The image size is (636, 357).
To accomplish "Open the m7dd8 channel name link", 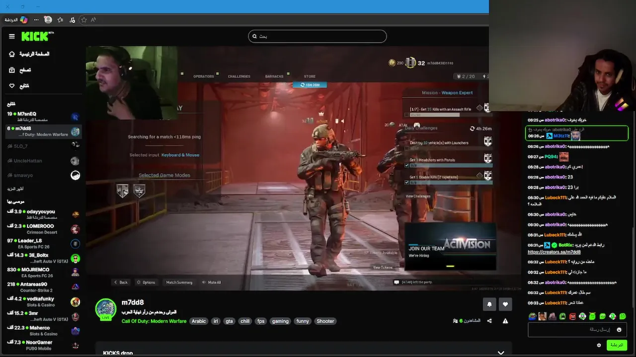I will (x=133, y=302).
